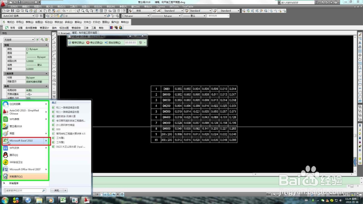The height and width of the screenshot is (204, 363).
Task: Open the Express menu
Action: 161,7
